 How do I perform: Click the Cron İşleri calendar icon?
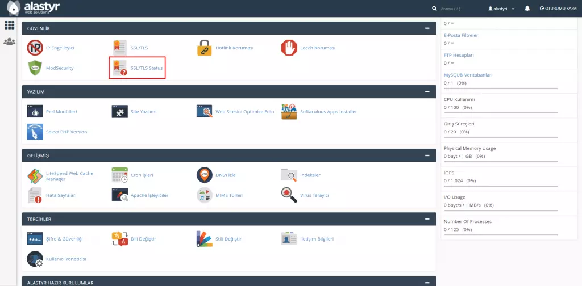(120, 175)
